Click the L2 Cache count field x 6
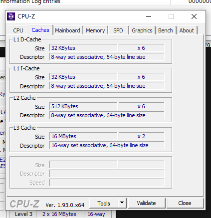Image resolution: width=211 pixels, height=218 pixels. click(x=142, y=106)
